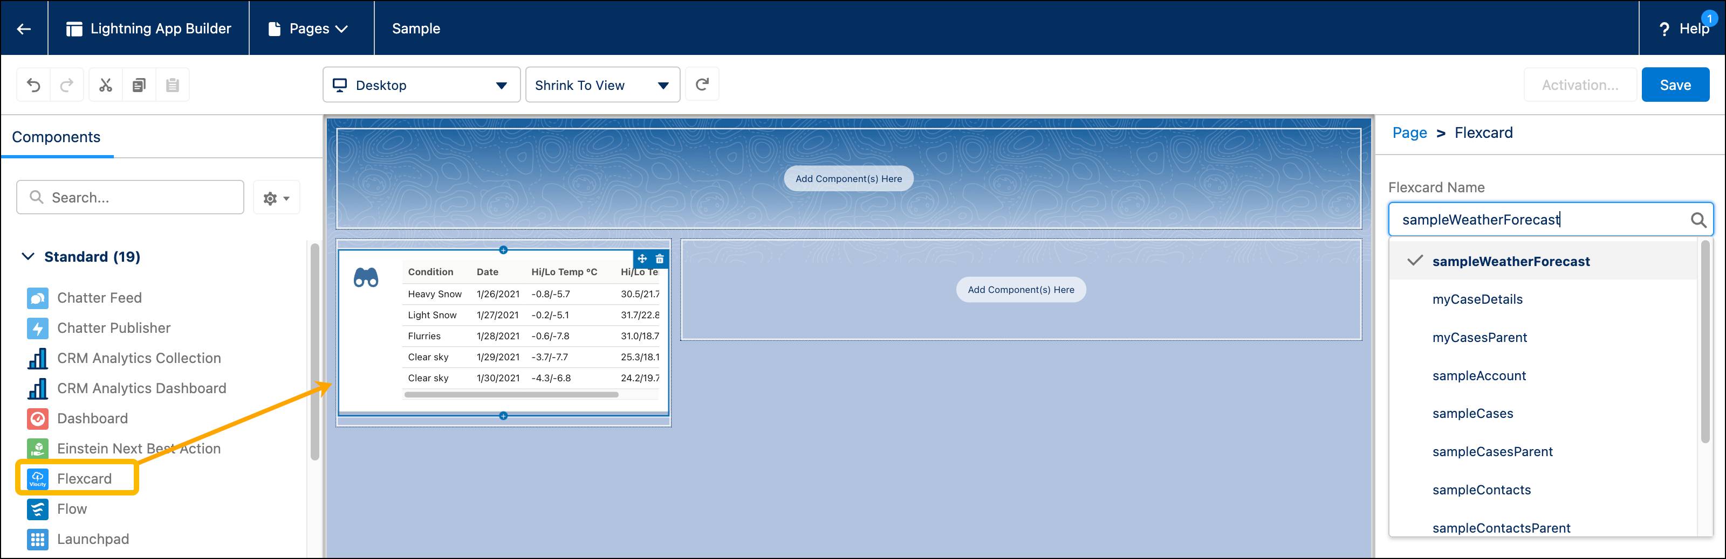Click the Redo icon
The image size is (1726, 559).
pos(66,84)
